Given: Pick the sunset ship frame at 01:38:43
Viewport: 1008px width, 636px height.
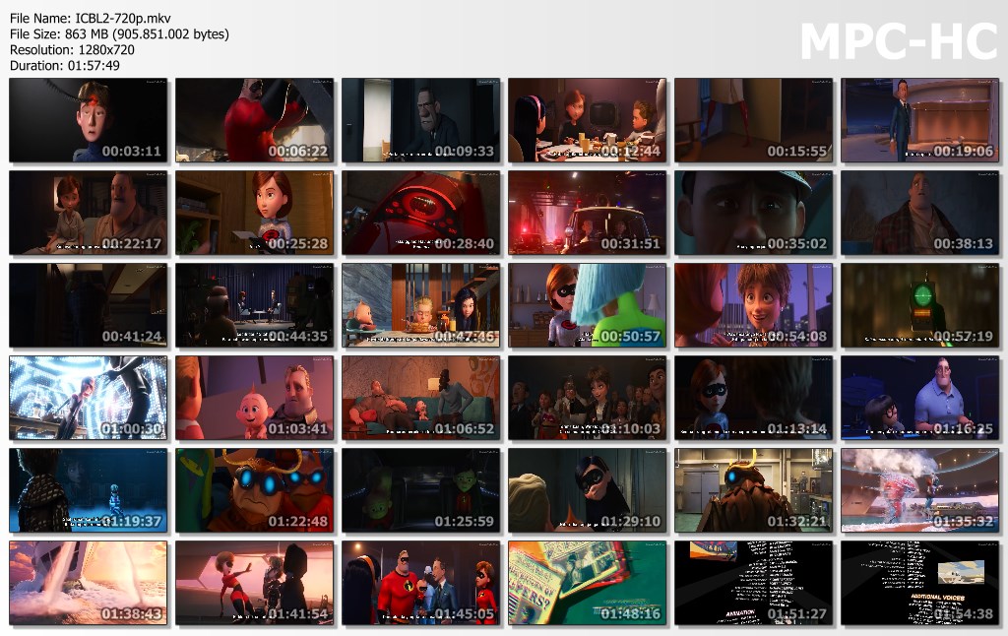Looking at the screenshot, I should (x=88, y=583).
